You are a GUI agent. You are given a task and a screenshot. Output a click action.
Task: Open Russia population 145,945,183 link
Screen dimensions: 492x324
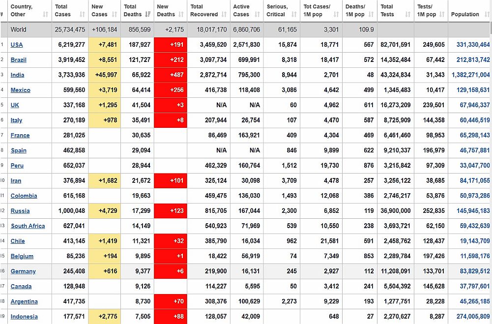point(473,210)
